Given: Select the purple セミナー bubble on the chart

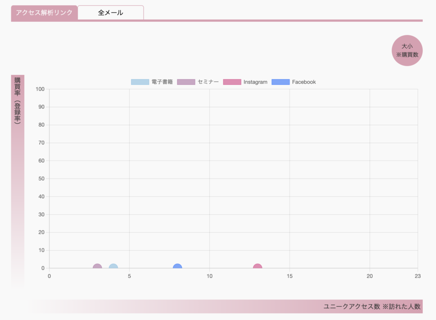Looking at the screenshot, I should (98, 267).
